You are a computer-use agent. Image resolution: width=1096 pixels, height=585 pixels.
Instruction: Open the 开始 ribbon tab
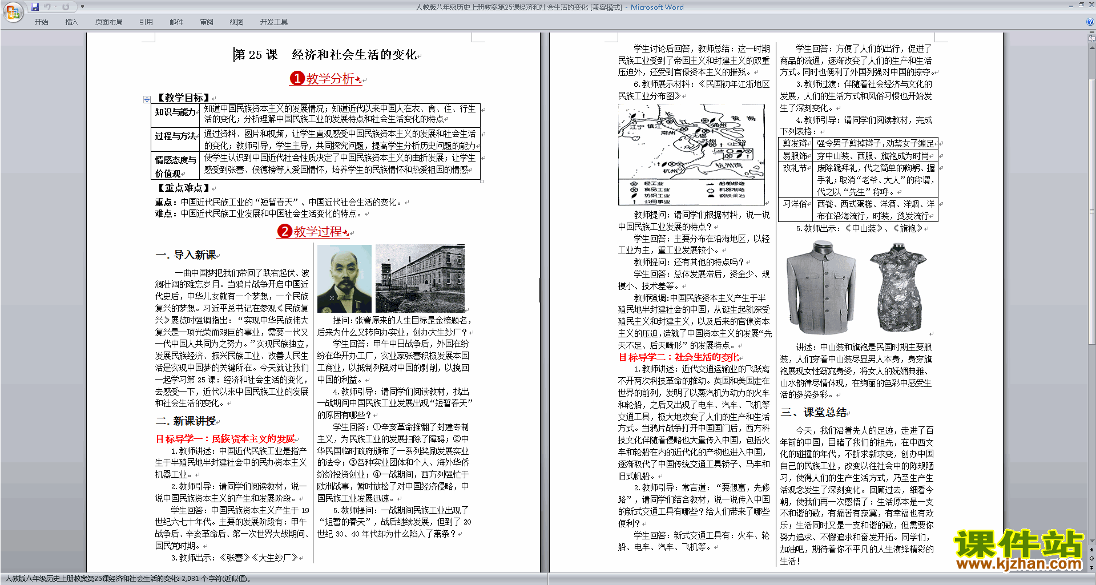click(x=42, y=22)
